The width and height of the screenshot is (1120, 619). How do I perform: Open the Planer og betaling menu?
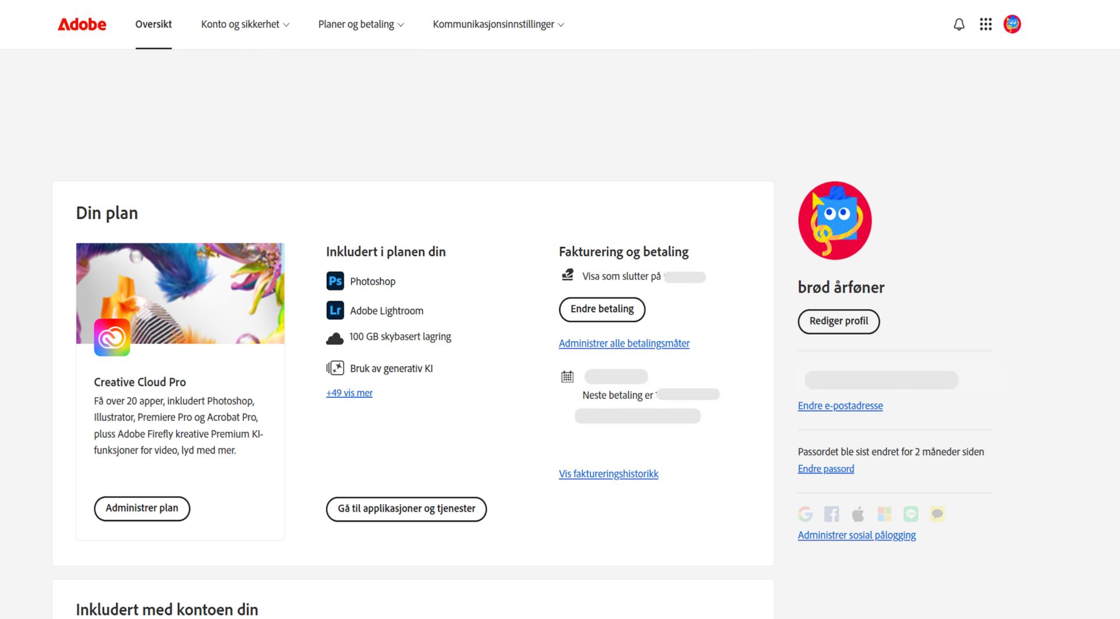tap(360, 24)
